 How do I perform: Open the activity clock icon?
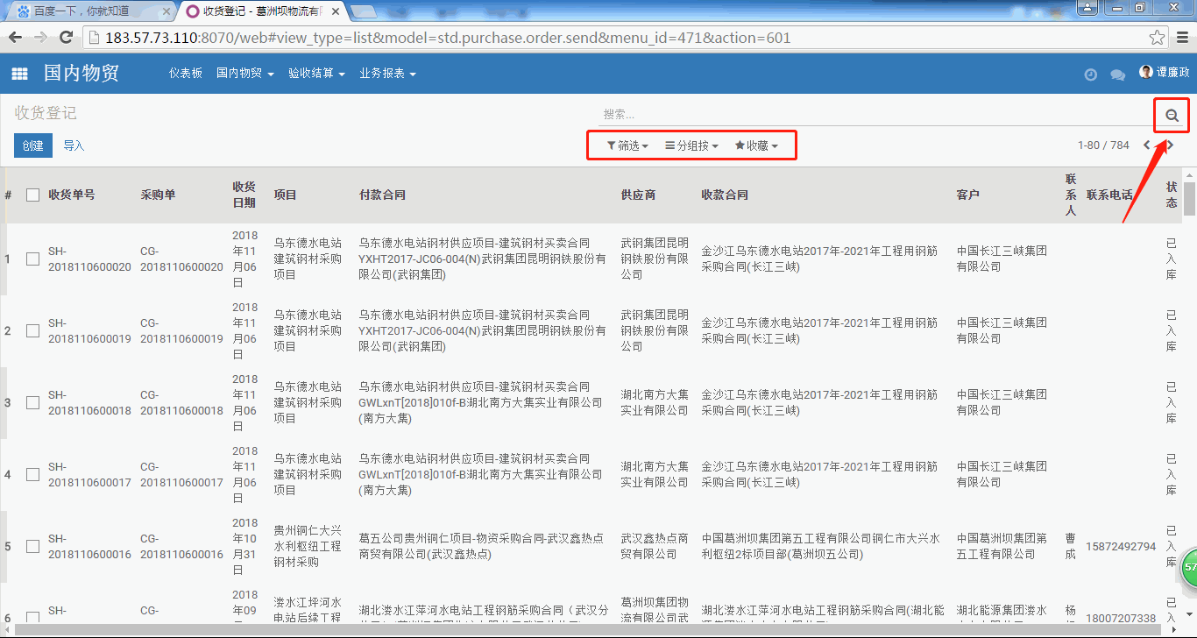point(1090,74)
